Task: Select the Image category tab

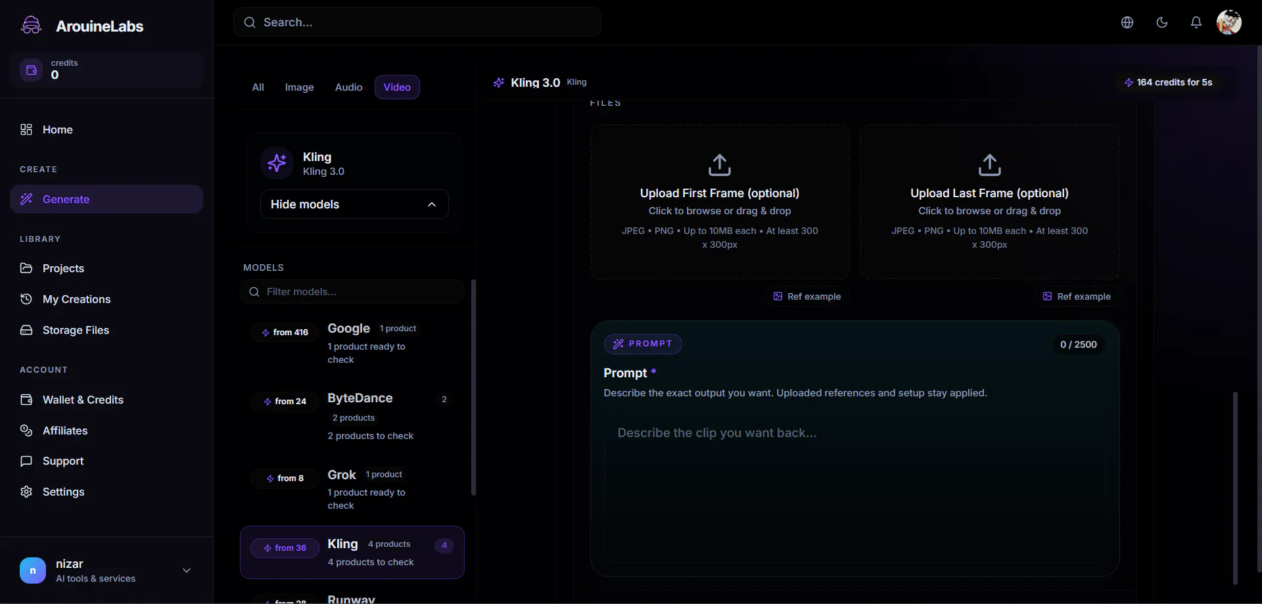Action: [300, 87]
